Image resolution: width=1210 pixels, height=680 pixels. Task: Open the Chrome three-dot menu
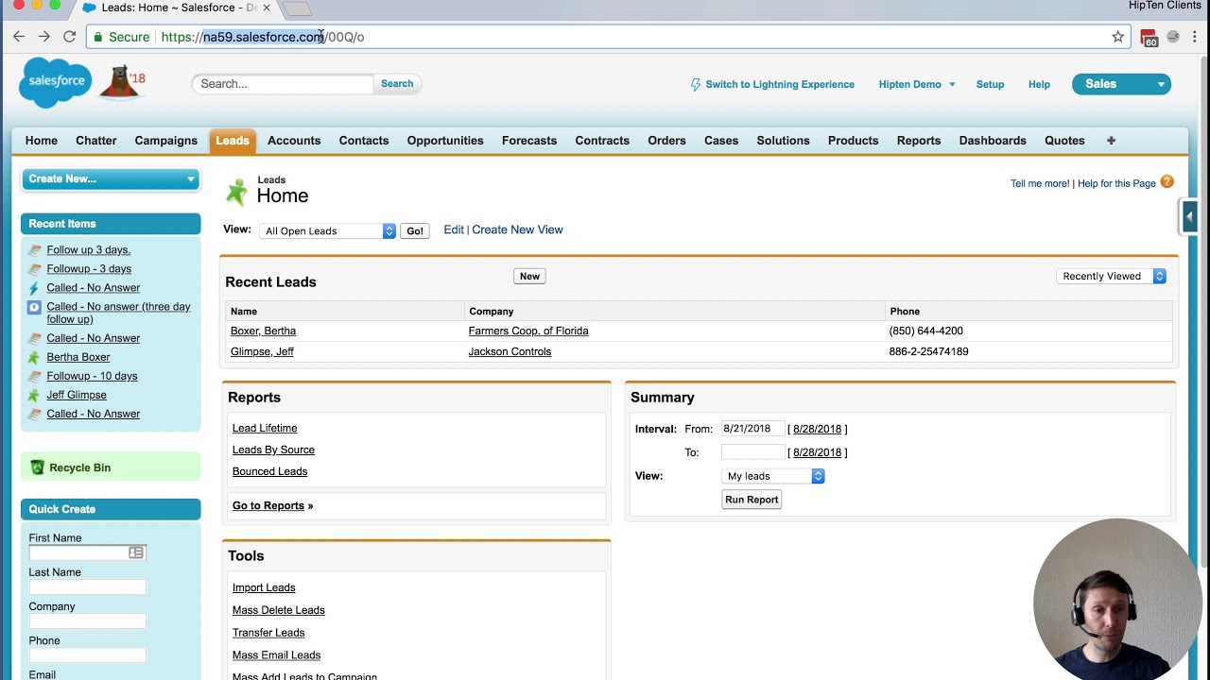1195,37
